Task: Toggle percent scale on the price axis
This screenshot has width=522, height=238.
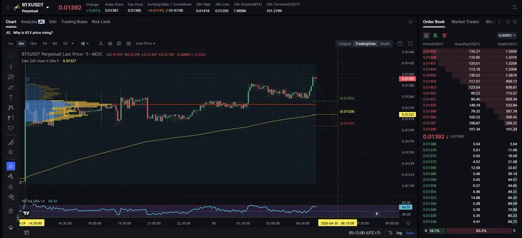Action: coord(391,233)
